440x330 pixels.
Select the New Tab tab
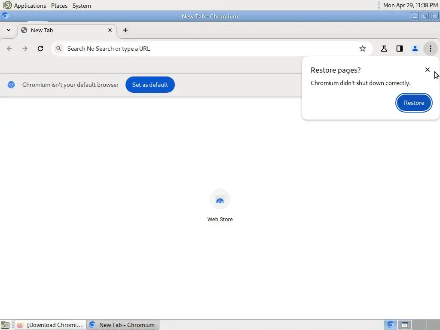tap(67, 31)
